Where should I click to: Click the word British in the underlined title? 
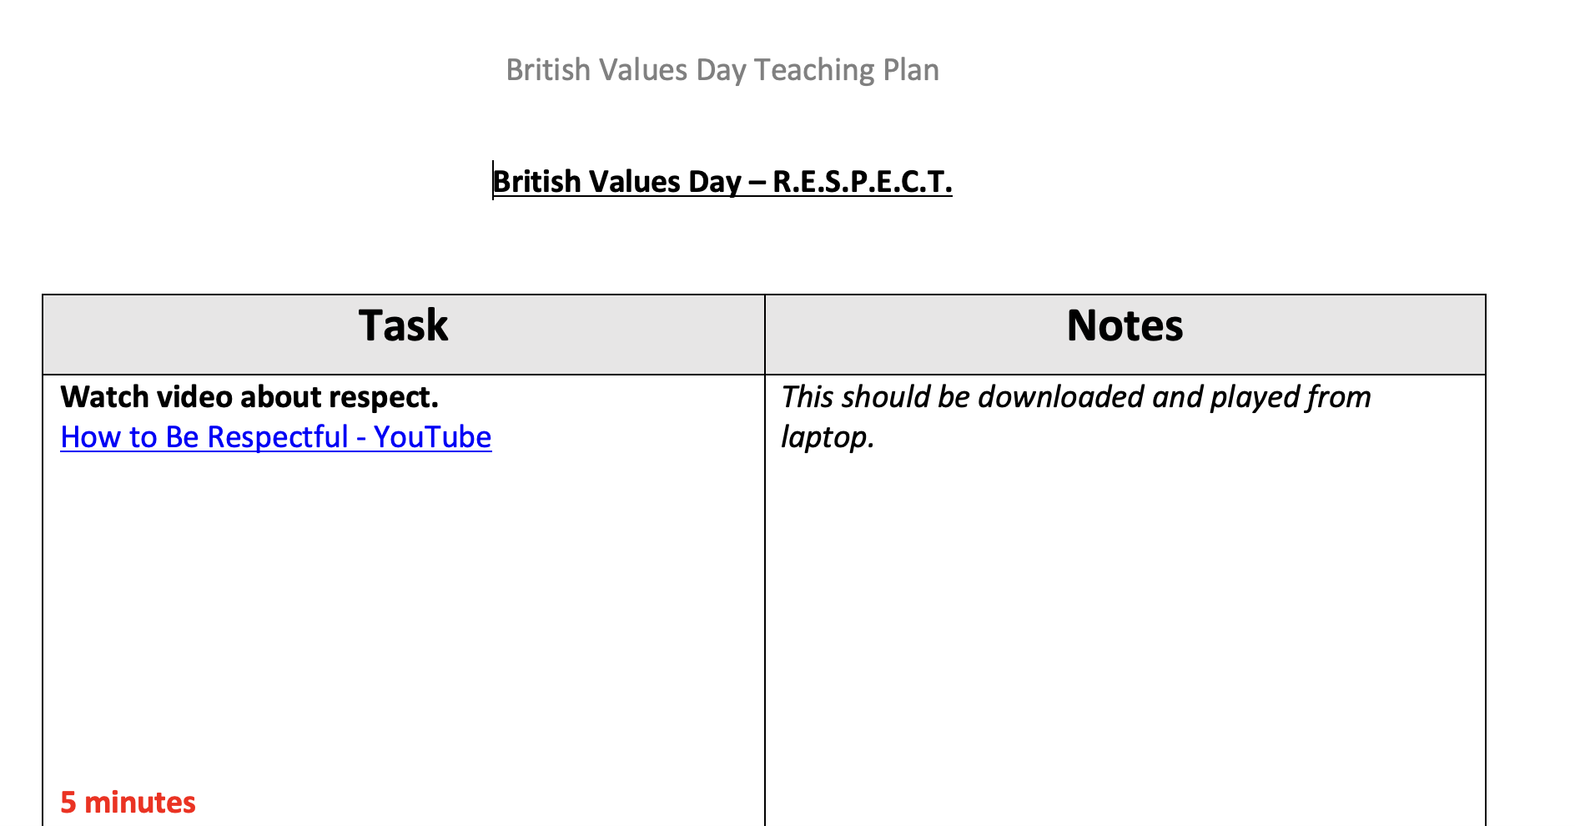pyautogui.click(x=537, y=182)
